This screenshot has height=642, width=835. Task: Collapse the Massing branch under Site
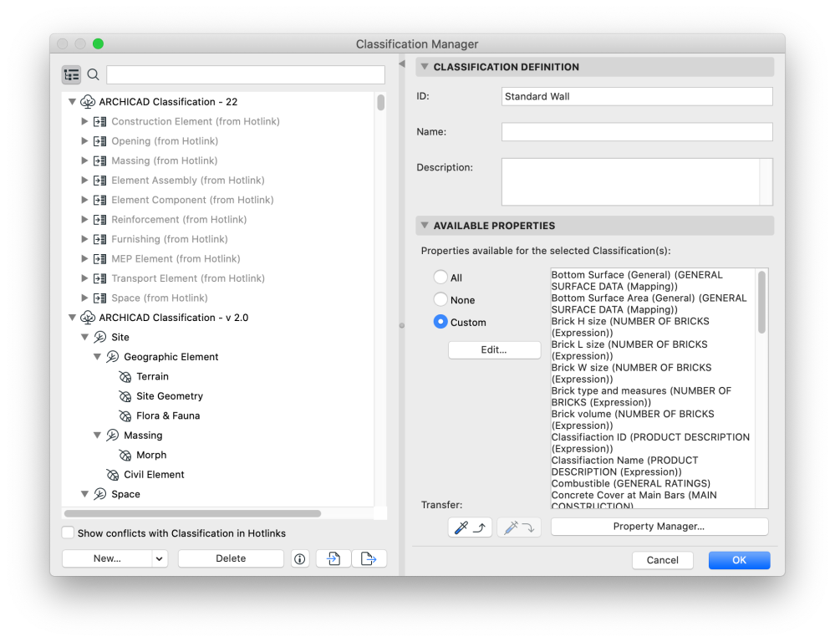click(x=97, y=436)
